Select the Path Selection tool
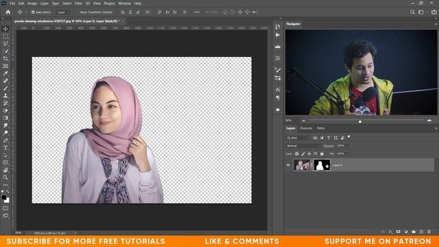This screenshot has width=439, height=247. pyautogui.click(x=5, y=156)
